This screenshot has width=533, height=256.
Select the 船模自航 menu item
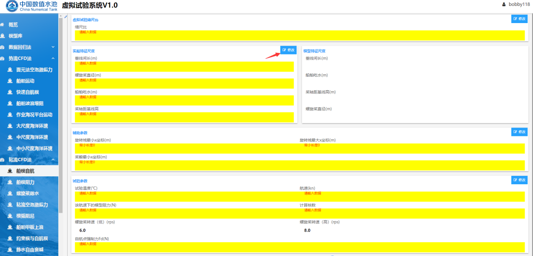25,171
